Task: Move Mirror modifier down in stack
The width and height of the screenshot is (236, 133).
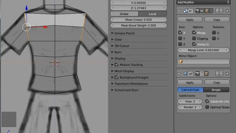Action: (x=221, y=11)
